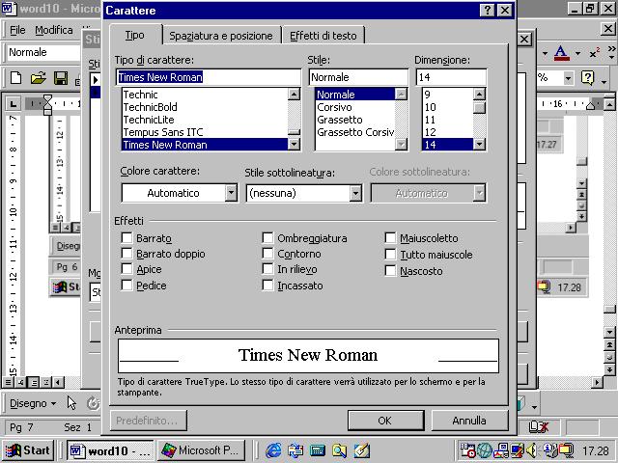Toggle the Nascosto checkbox
Image resolution: width=618 pixels, height=463 pixels.
[390, 270]
